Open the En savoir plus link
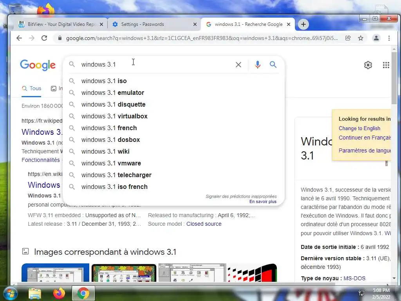Viewport: 401px width, 301px height. [263, 202]
